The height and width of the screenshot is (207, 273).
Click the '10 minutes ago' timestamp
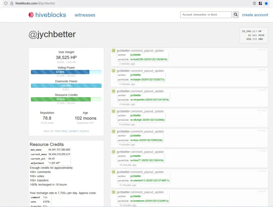pyautogui.click(x=128, y=165)
